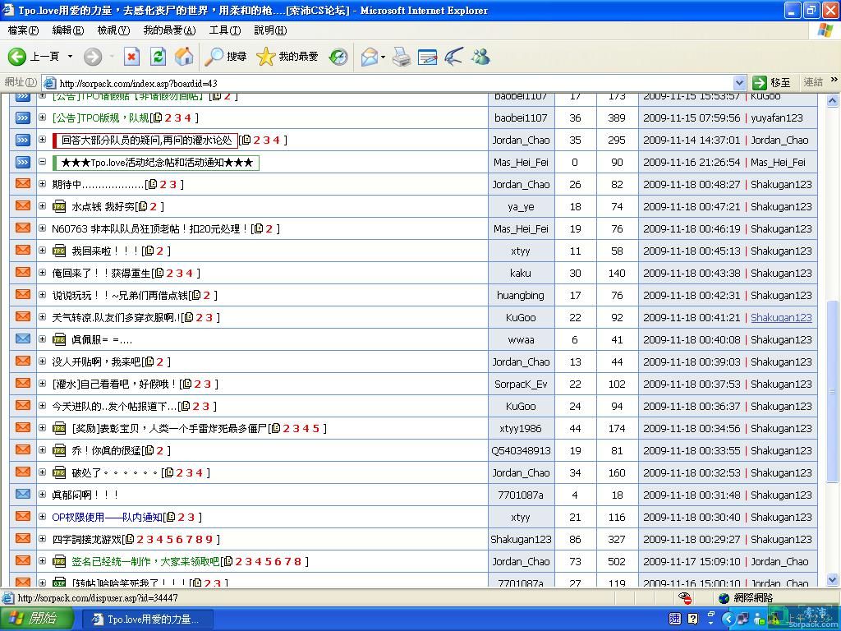Click the Windows 開始 Start button
Viewport: 841px width, 631px height.
(34, 619)
